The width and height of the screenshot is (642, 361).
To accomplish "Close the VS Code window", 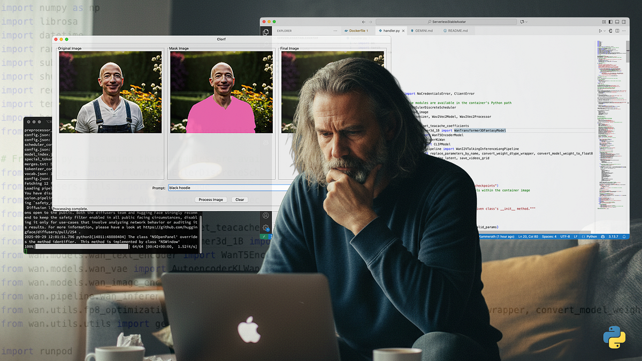I will 264,22.
